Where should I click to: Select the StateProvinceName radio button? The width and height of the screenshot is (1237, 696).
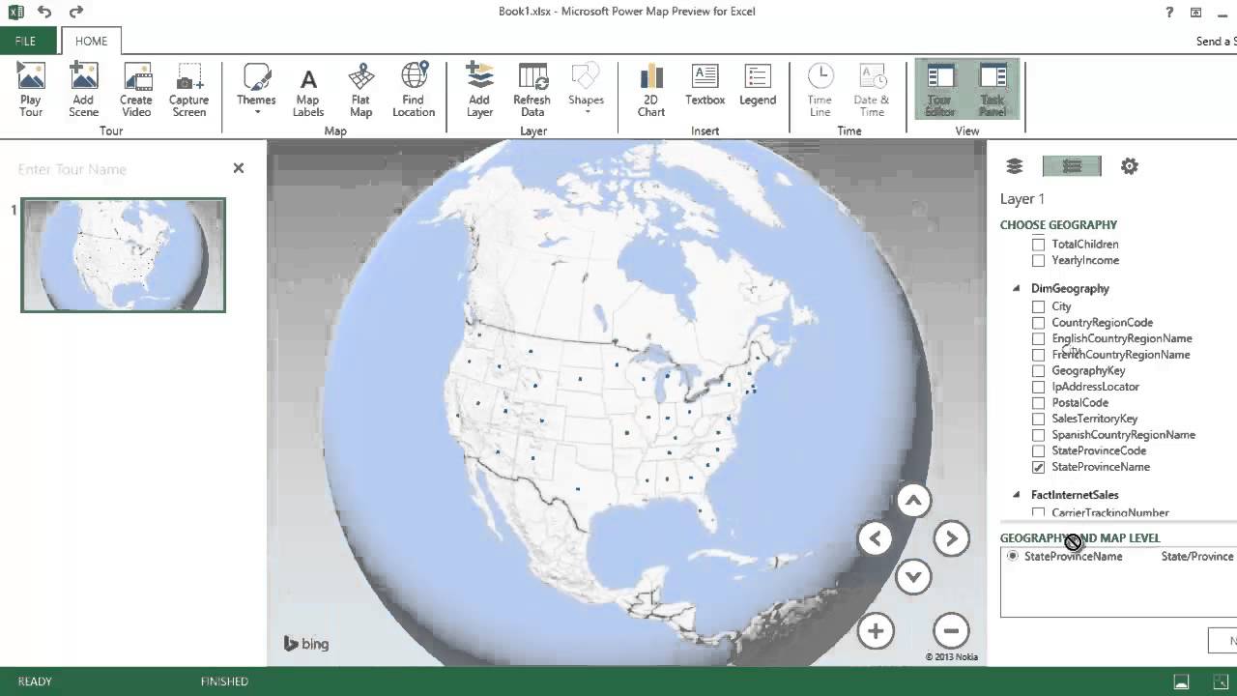point(1012,557)
